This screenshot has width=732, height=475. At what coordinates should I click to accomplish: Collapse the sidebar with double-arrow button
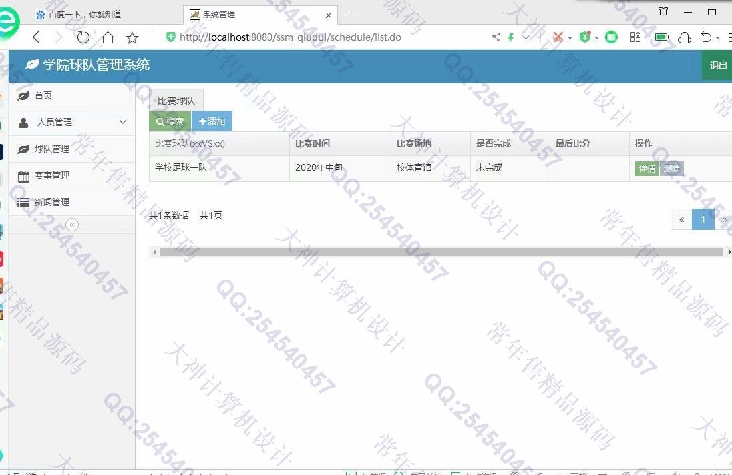(72, 225)
